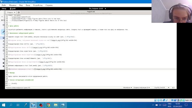Image resolution: width=192 pixels, height=108 pixels.
Task: Open the VirtualBox Справка menu
Action: (x=49, y=5)
